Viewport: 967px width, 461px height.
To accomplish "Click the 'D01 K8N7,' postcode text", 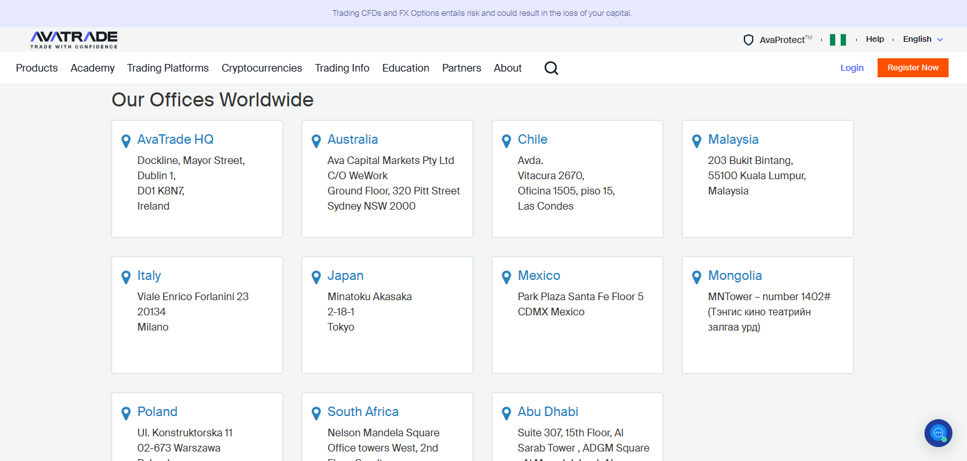I will coord(161,191).
